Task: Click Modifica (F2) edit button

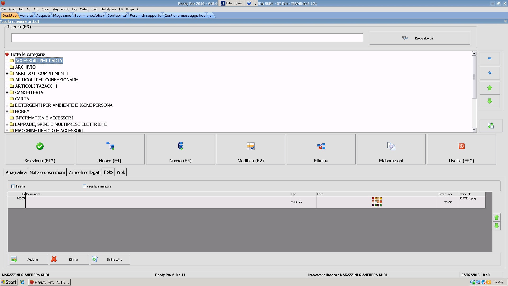Action: 251,149
